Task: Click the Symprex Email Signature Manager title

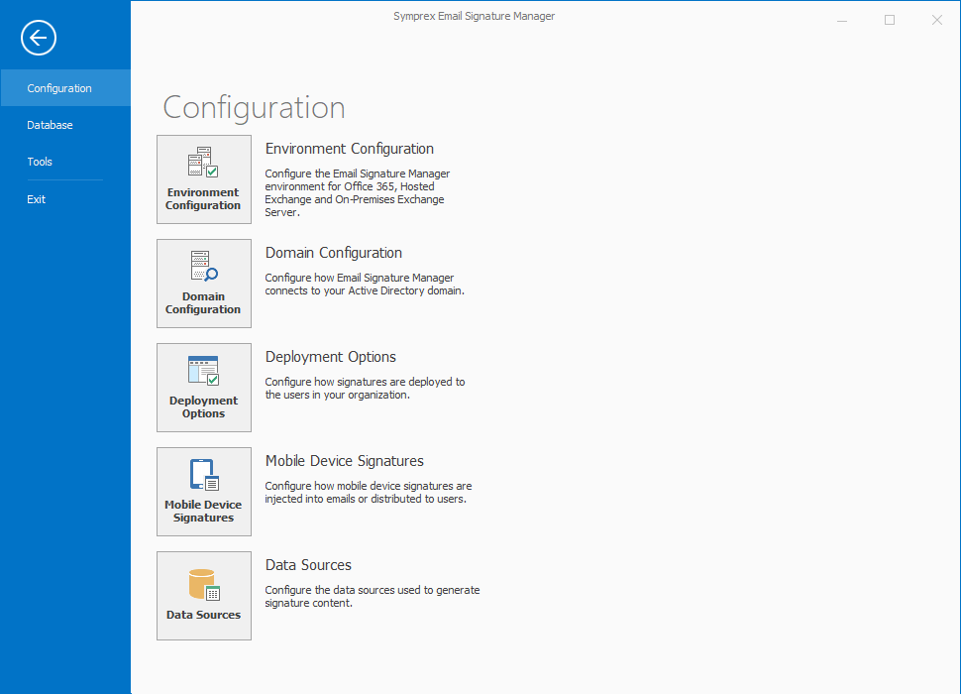Action: pyautogui.click(x=474, y=16)
